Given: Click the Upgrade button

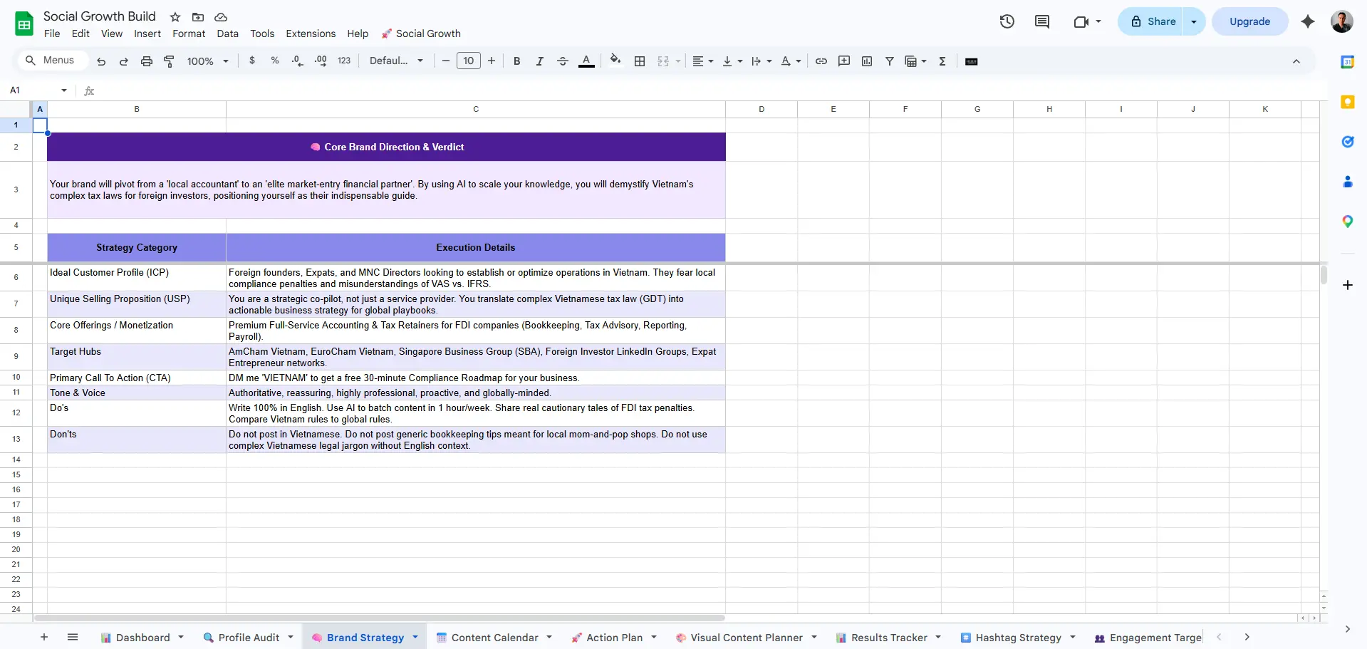Looking at the screenshot, I should pos(1249,21).
